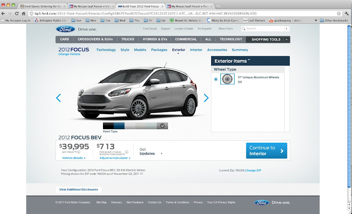Open the Technology menu in nav bar
The height and width of the screenshot is (214, 352).
pyautogui.click(x=231, y=39)
